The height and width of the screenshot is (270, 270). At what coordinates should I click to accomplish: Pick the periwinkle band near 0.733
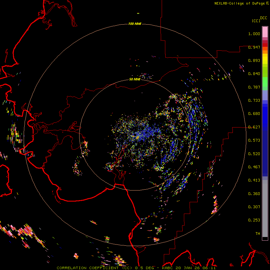click(265, 95)
